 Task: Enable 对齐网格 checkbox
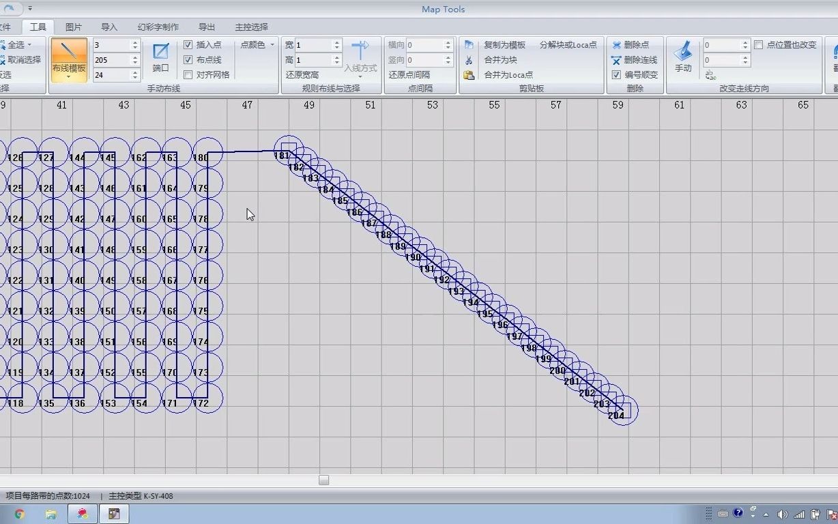(189, 74)
